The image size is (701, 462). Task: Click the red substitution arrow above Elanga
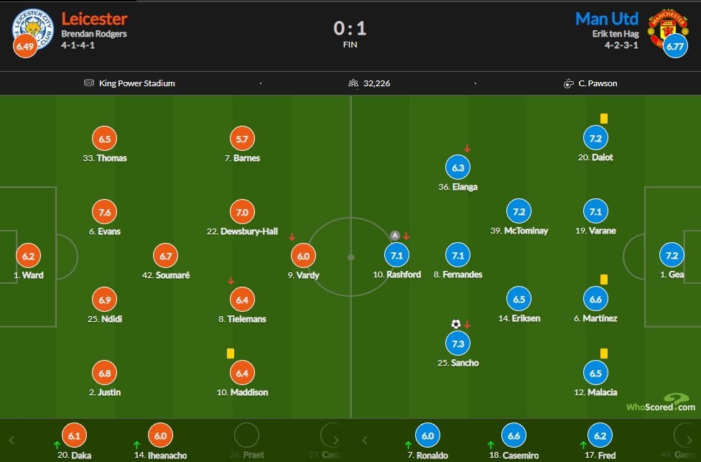467,148
